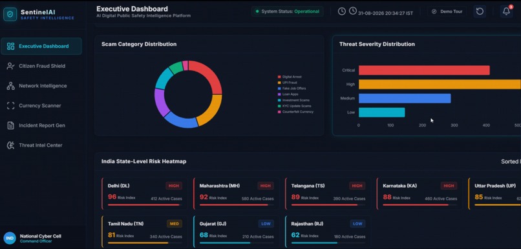Screen dimensions: 521x249
Task: Click the Fake Job Offers legend swatch
Action: click(x=279, y=88)
